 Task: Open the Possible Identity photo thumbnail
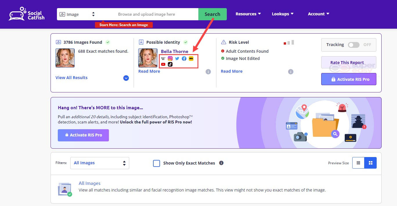(x=148, y=58)
